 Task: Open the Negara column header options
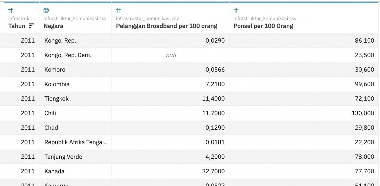[x=53, y=26]
